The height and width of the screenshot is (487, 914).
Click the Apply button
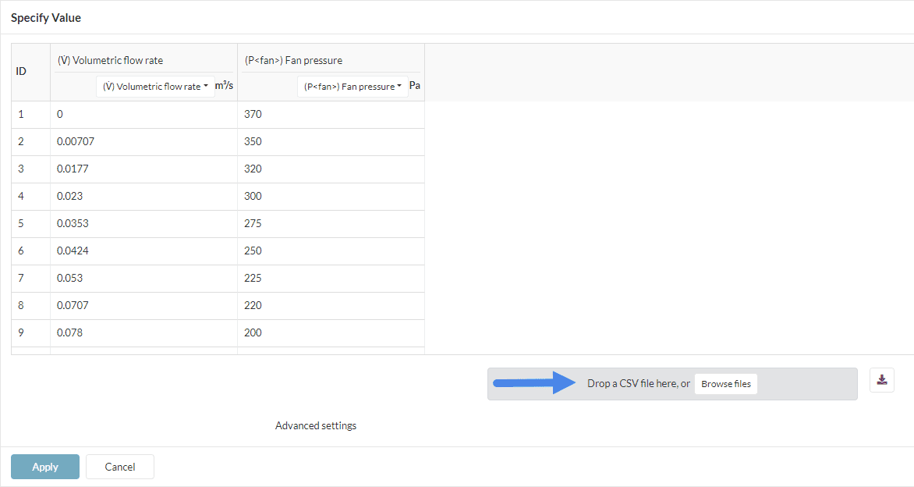coord(45,467)
